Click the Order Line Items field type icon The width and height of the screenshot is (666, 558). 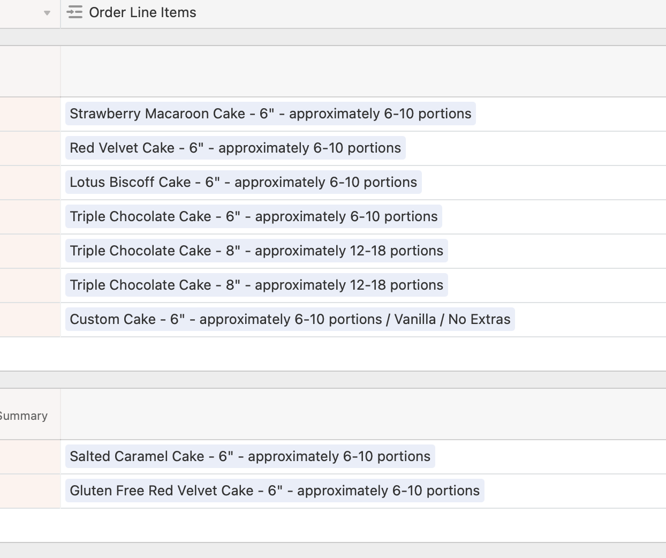pyautogui.click(x=75, y=12)
